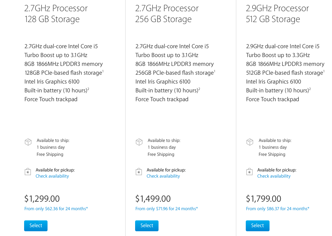Click the shipping box icon for 512 GB model
Viewport: 332px width, 236px height.
click(250, 142)
